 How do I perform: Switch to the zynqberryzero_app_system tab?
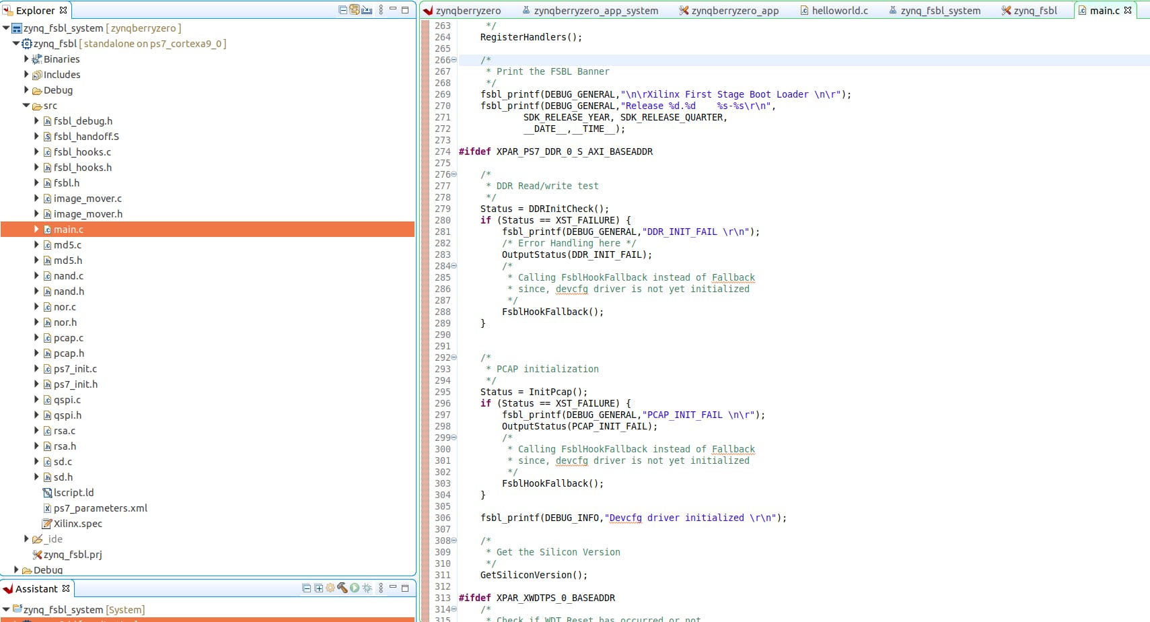coord(590,11)
